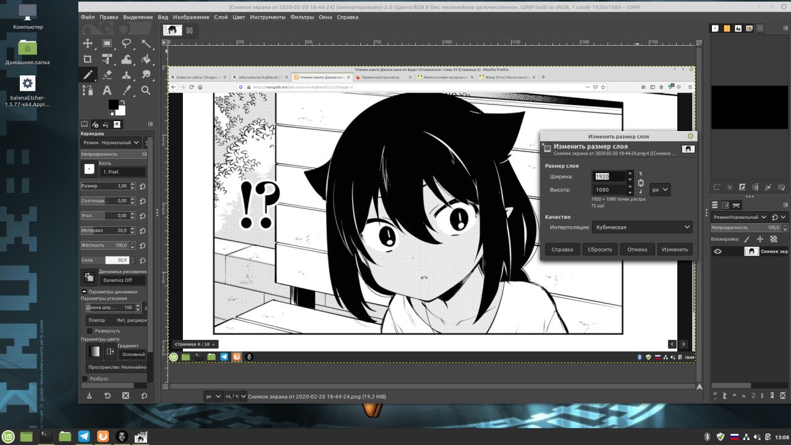This screenshot has height=445, width=791.
Task: Select the Text tool
Action: coord(107,90)
